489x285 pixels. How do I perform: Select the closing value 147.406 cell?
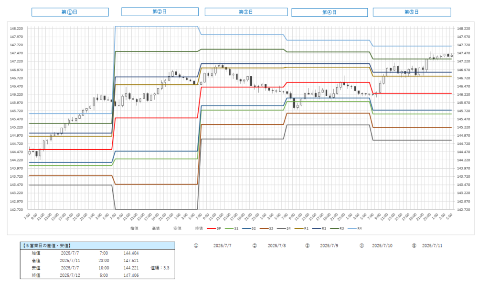click(131, 275)
